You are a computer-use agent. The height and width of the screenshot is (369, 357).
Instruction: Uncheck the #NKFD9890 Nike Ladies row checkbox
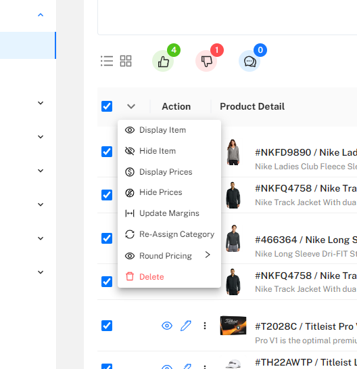107,152
